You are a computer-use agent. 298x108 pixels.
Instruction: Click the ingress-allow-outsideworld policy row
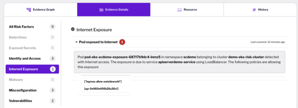[x=105, y=82]
